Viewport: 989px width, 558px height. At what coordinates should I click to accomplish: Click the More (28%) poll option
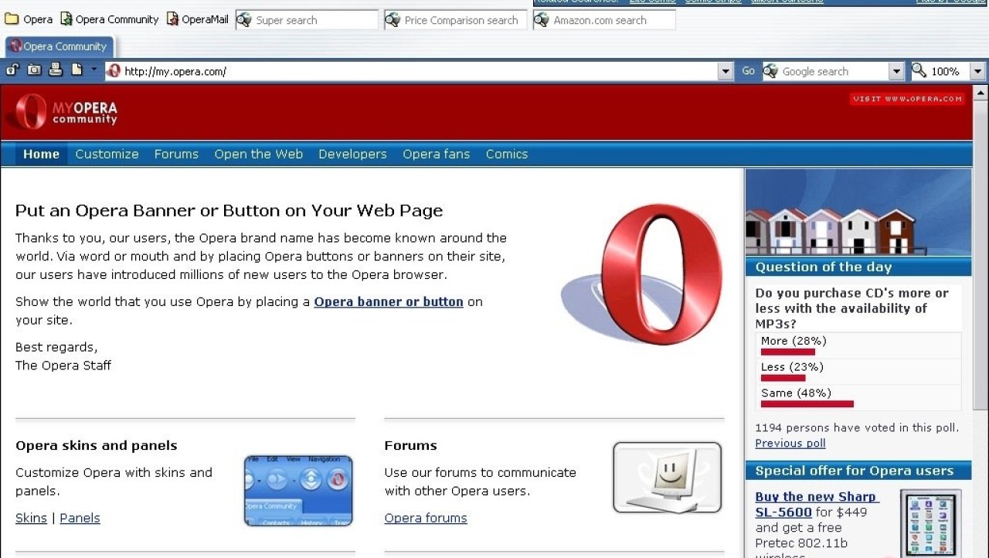coord(794,341)
